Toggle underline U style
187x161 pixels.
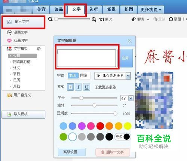pyautogui.click(x=86, y=87)
